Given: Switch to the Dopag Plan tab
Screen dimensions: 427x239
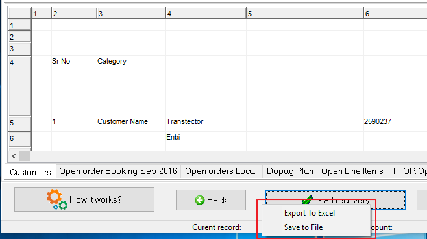Looking at the screenshot, I should (x=289, y=171).
